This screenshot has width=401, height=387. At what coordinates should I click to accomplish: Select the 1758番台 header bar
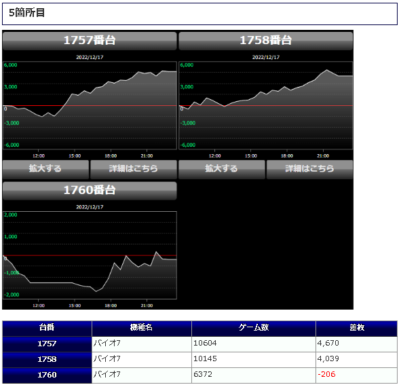[266, 41]
